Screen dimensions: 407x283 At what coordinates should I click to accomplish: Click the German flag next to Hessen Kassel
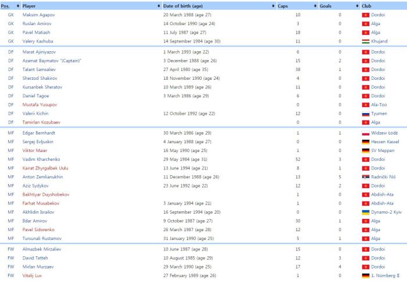tap(366, 141)
